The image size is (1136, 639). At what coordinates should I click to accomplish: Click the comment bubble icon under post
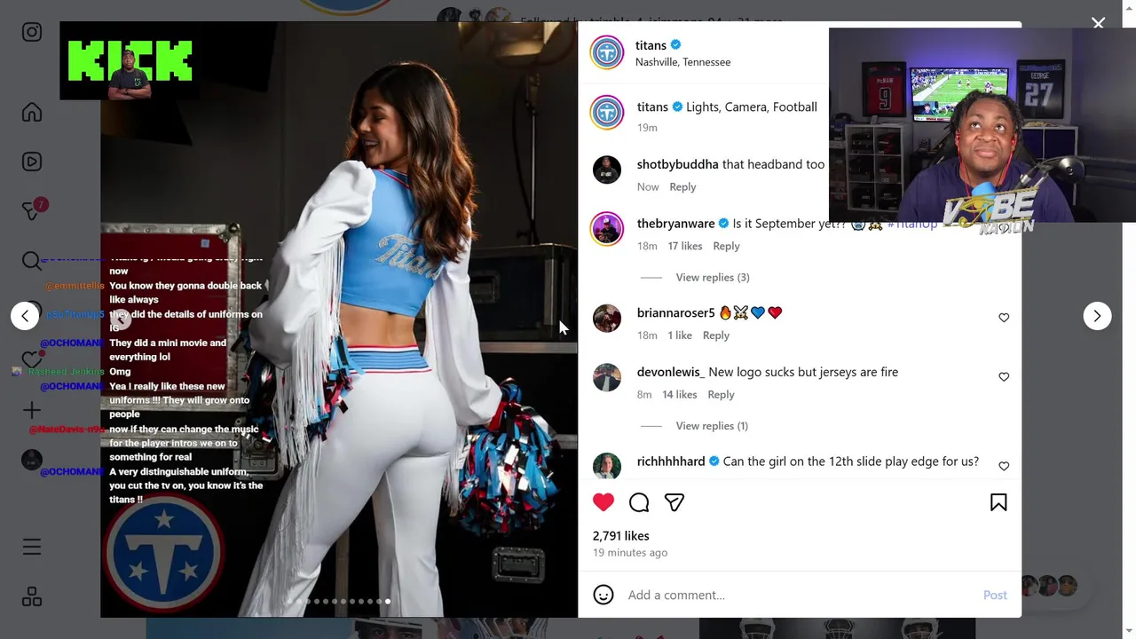click(x=639, y=502)
